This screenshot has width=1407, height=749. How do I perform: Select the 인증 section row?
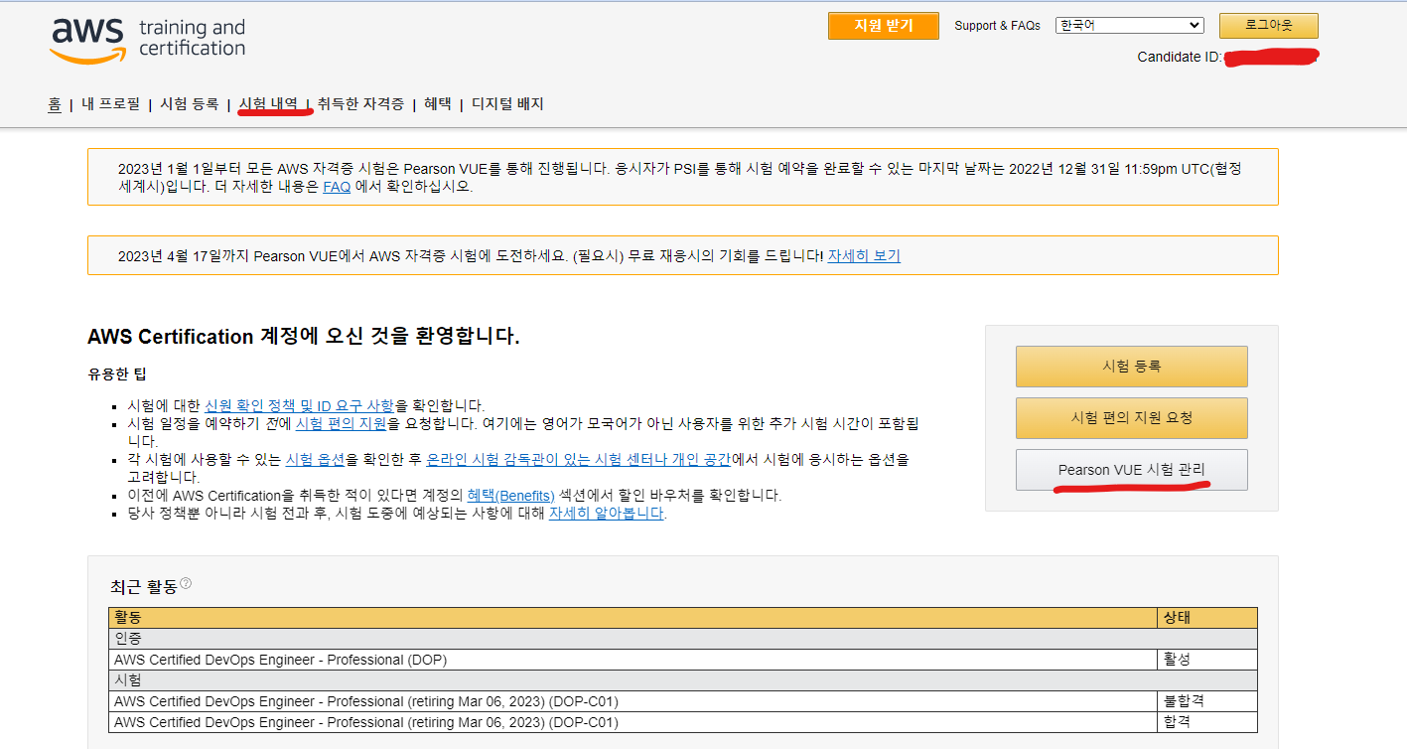coord(683,639)
